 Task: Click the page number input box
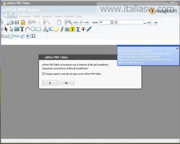(131, 22)
